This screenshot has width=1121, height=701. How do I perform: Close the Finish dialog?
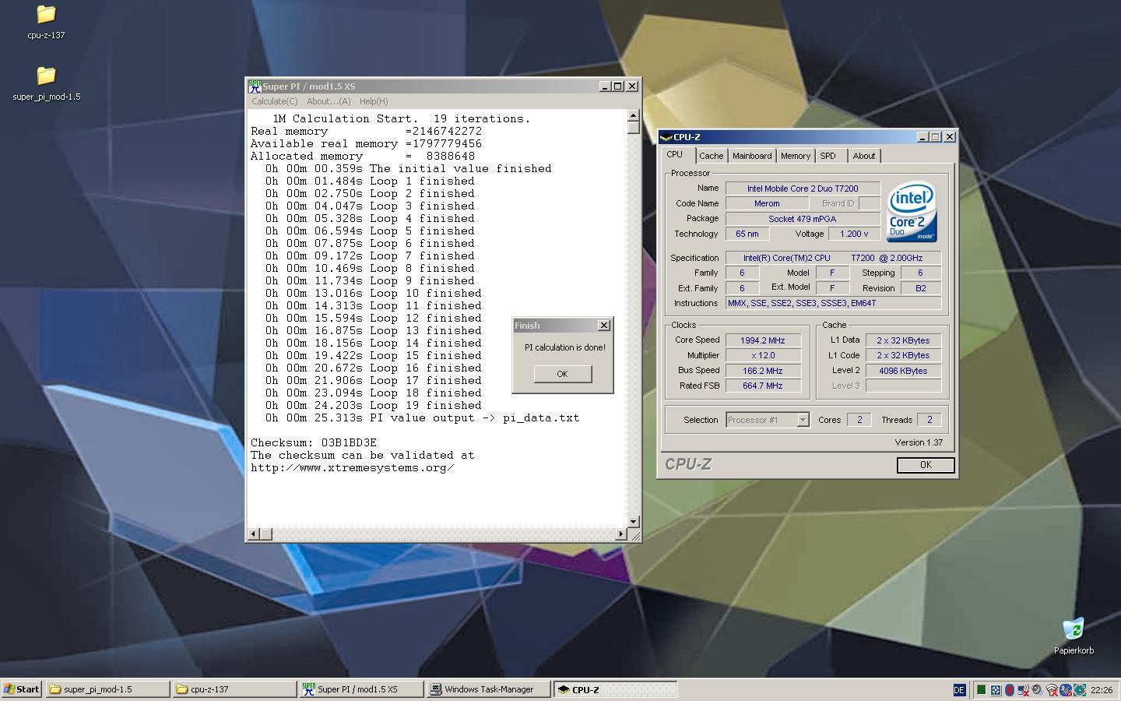point(603,325)
